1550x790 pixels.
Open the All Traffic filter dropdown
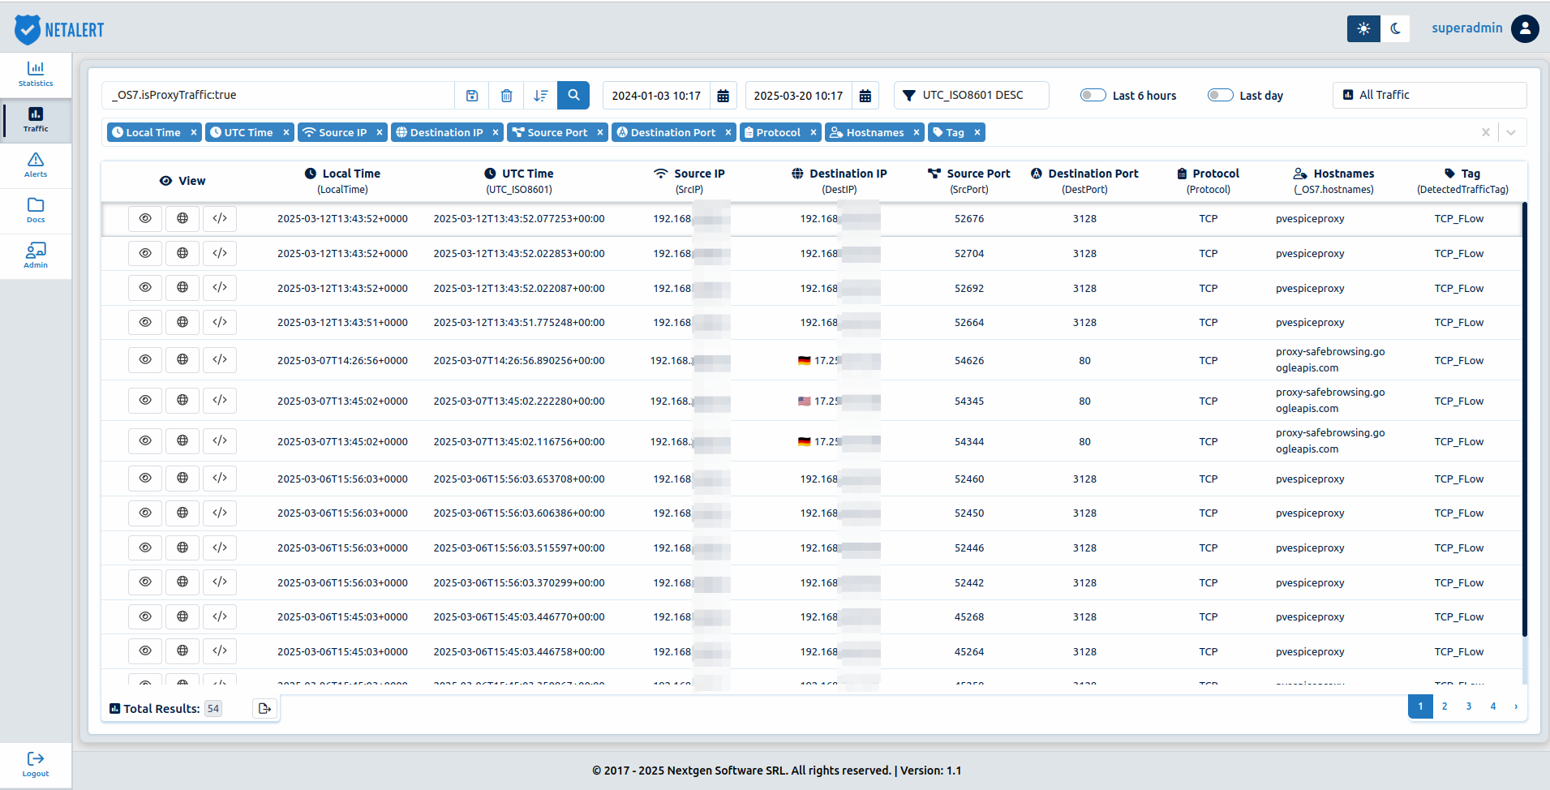click(x=1429, y=95)
